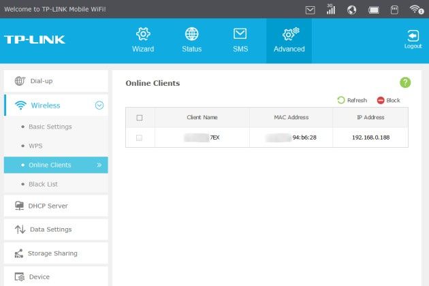Click the Dial-up globe icon

(x=20, y=81)
